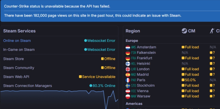Click the France flag beside Paris
Image resolution: width=220 pixels, height=109 pixels.
coord(128,80)
